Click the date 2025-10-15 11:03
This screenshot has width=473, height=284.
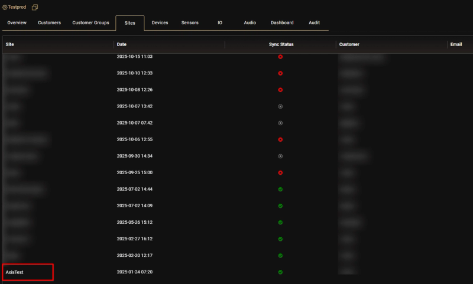(135, 56)
